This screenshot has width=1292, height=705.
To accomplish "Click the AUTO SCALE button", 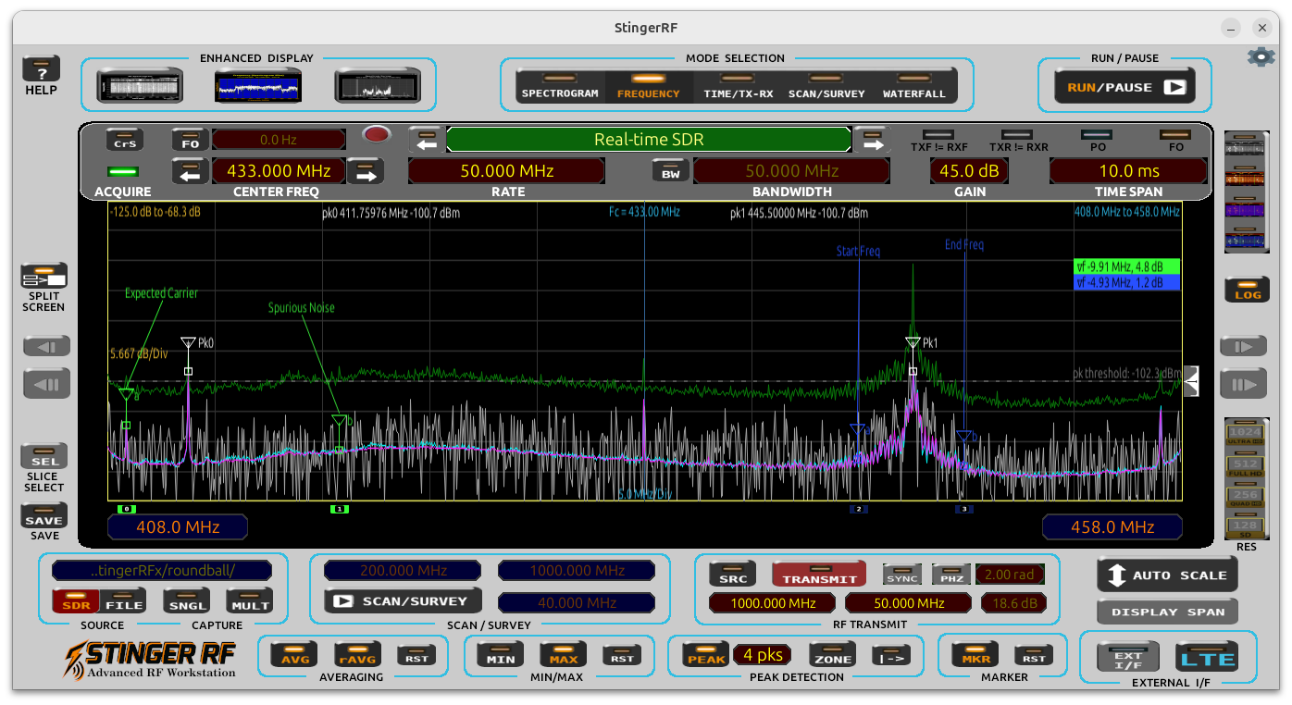I will [x=1167, y=575].
